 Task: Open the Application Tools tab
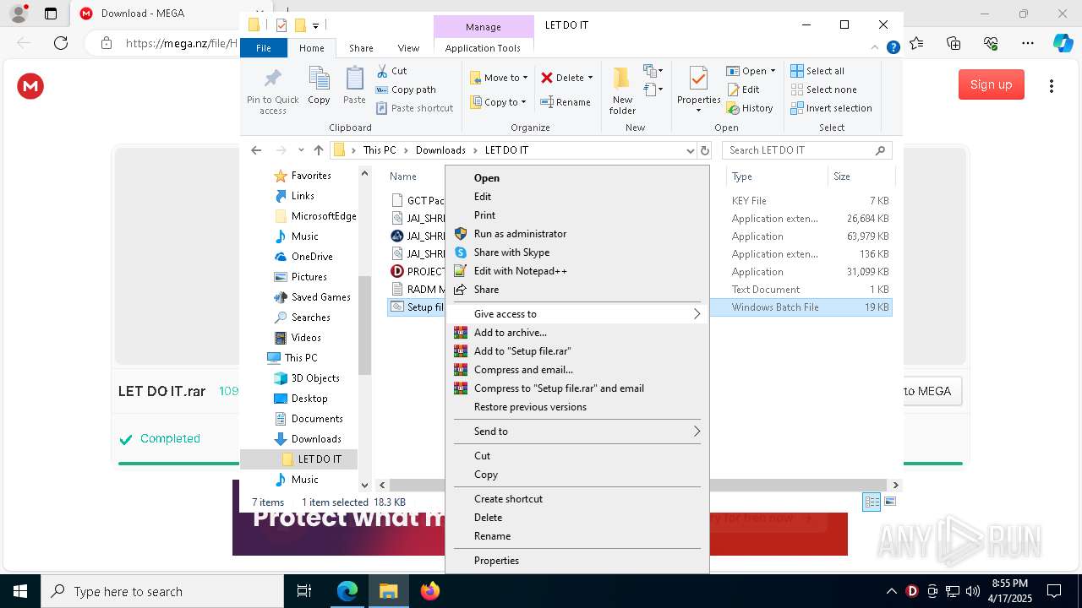tap(483, 48)
